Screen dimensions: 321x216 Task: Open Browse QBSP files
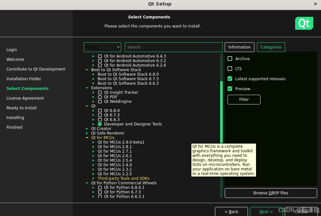click(x=271, y=193)
